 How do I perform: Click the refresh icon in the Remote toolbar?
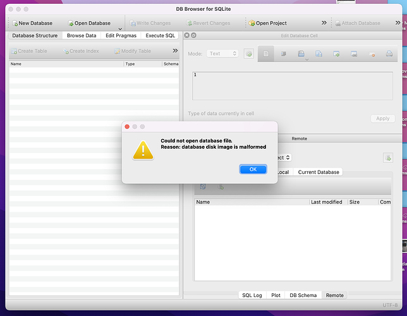203,186
